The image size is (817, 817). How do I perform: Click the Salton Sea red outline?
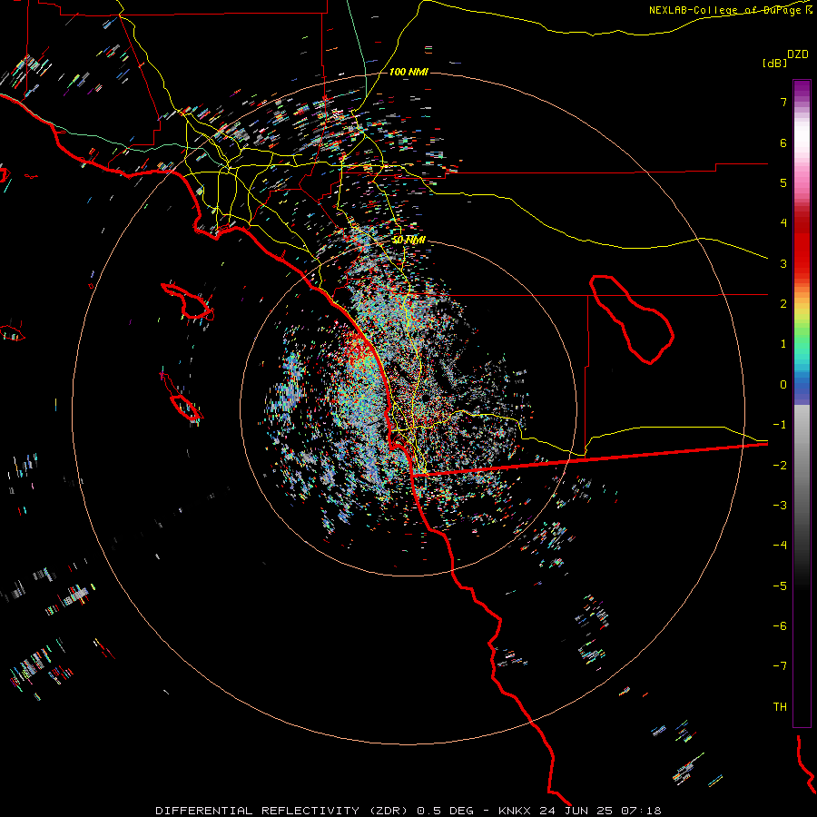pos(632,319)
